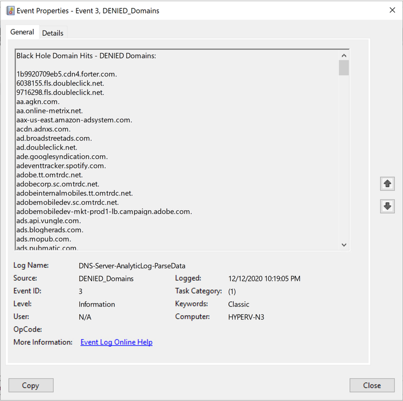Click the Source value DENIED_Domains

point(106,279)
